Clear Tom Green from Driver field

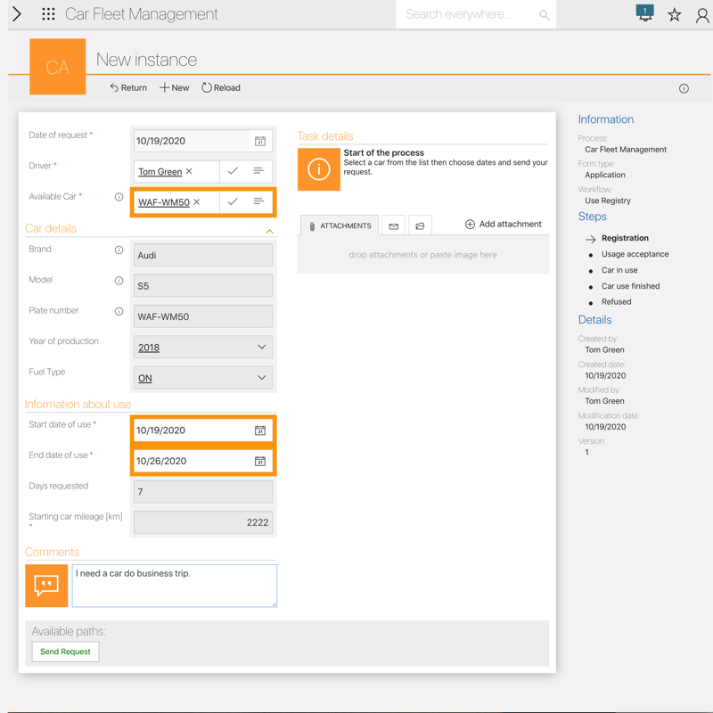click(189, 171)
